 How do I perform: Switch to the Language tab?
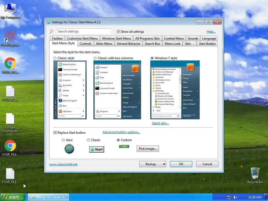(x=209, y=38)
